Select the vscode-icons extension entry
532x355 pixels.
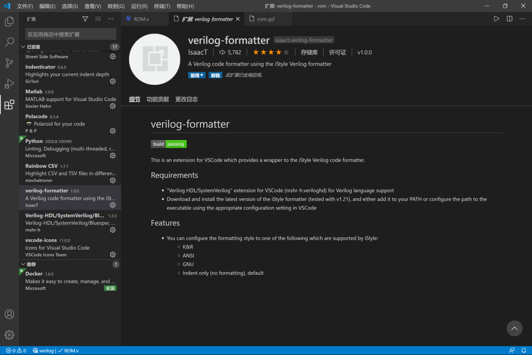click(70, 248)
